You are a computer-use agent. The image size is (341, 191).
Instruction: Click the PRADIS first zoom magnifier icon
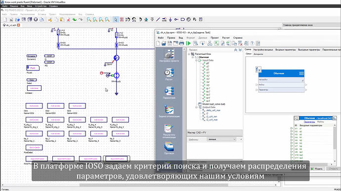[89, 20]
